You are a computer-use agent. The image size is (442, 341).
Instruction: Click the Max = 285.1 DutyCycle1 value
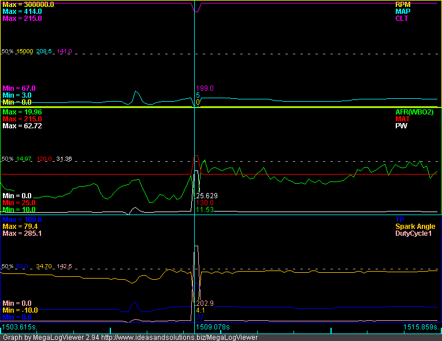(x=22, y=233)
